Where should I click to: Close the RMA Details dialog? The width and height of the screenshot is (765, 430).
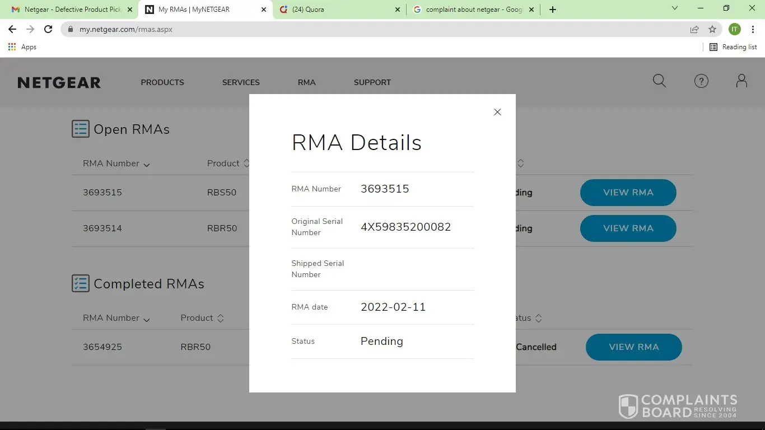coord(497,112)
